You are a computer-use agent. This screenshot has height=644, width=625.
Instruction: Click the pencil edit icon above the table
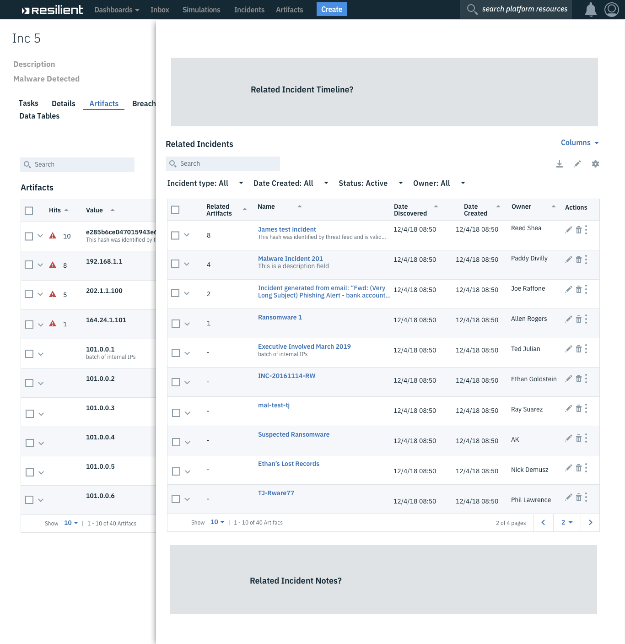click(x=577, y=164)
